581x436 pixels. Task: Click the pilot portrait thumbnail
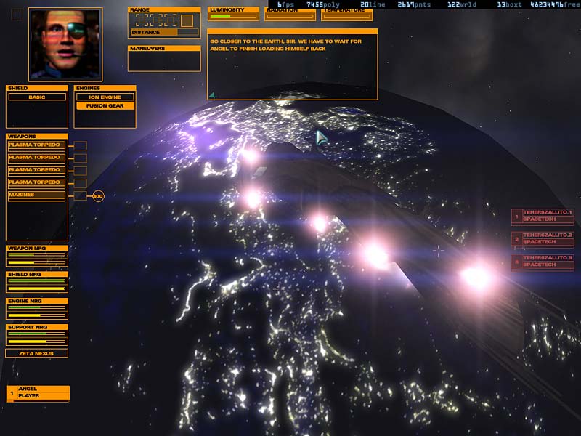pos(65,44)
